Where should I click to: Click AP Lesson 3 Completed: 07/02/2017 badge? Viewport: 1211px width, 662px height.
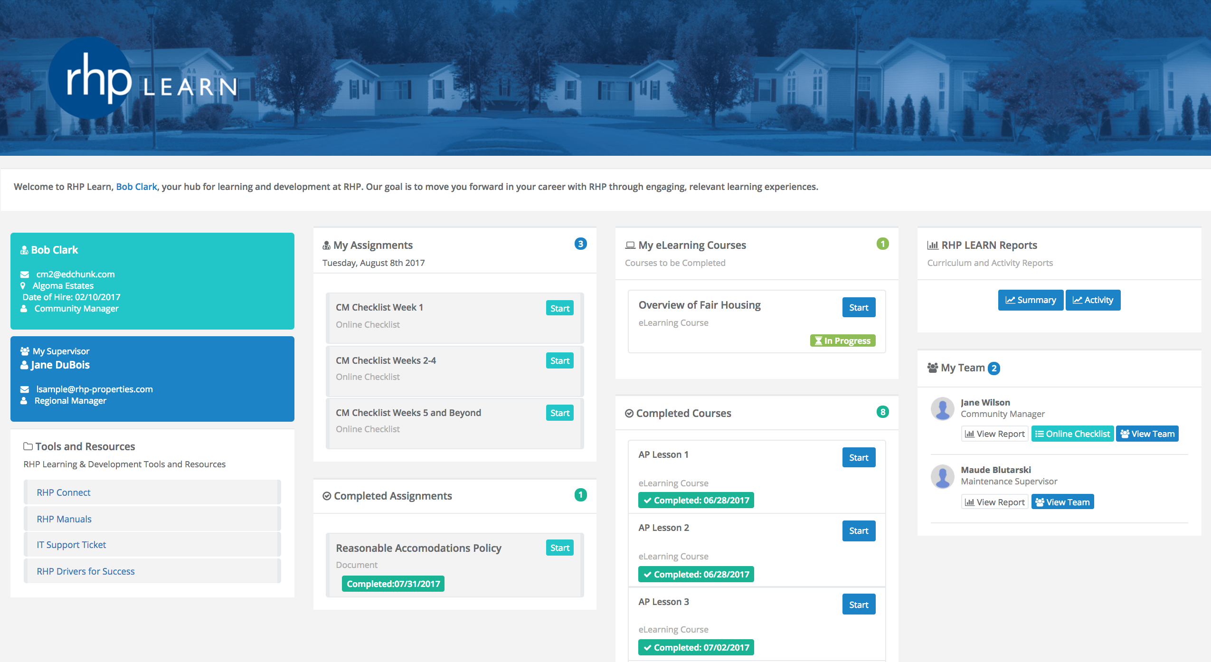[696, 647]
